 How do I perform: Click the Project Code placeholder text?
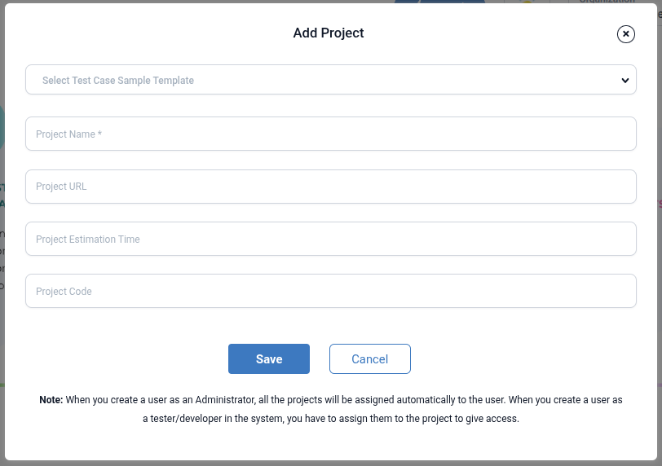(x=64, y=292)
